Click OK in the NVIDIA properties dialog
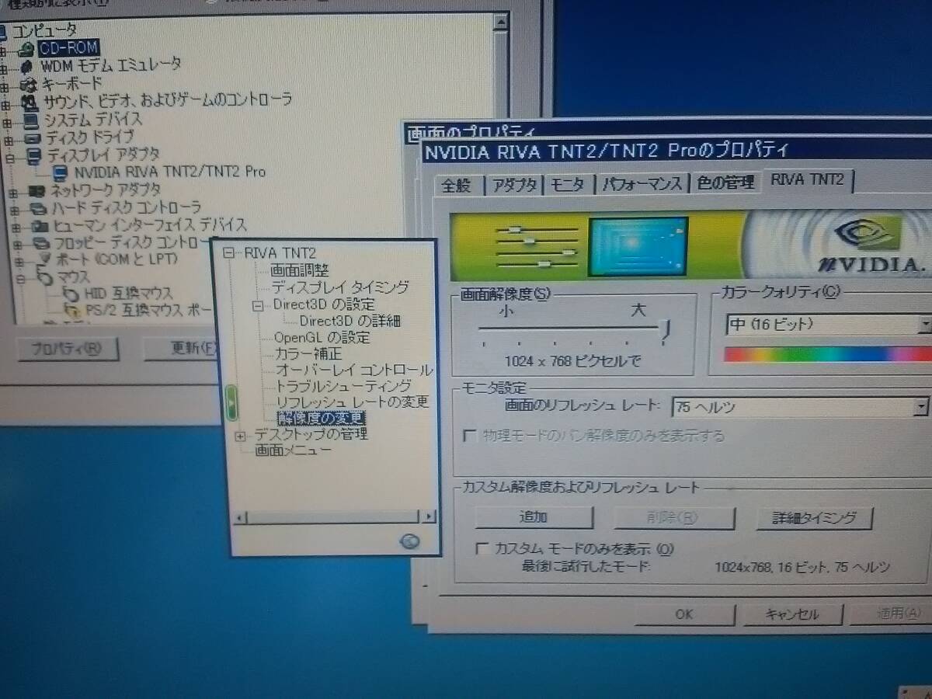932x699 pixels. (x=683, y=614)
